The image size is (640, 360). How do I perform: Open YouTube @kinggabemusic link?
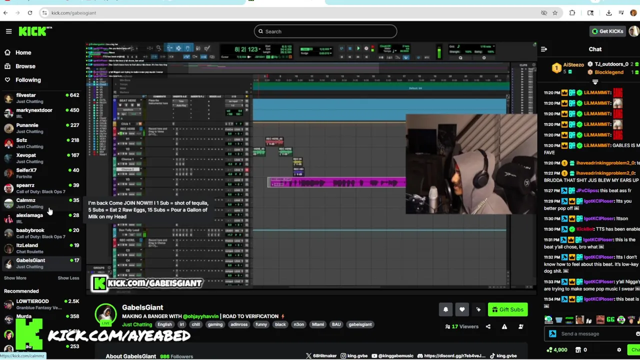click(392, 356)
